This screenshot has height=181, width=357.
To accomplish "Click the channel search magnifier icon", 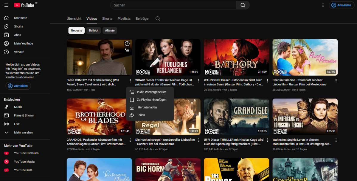I will (158, 19).
